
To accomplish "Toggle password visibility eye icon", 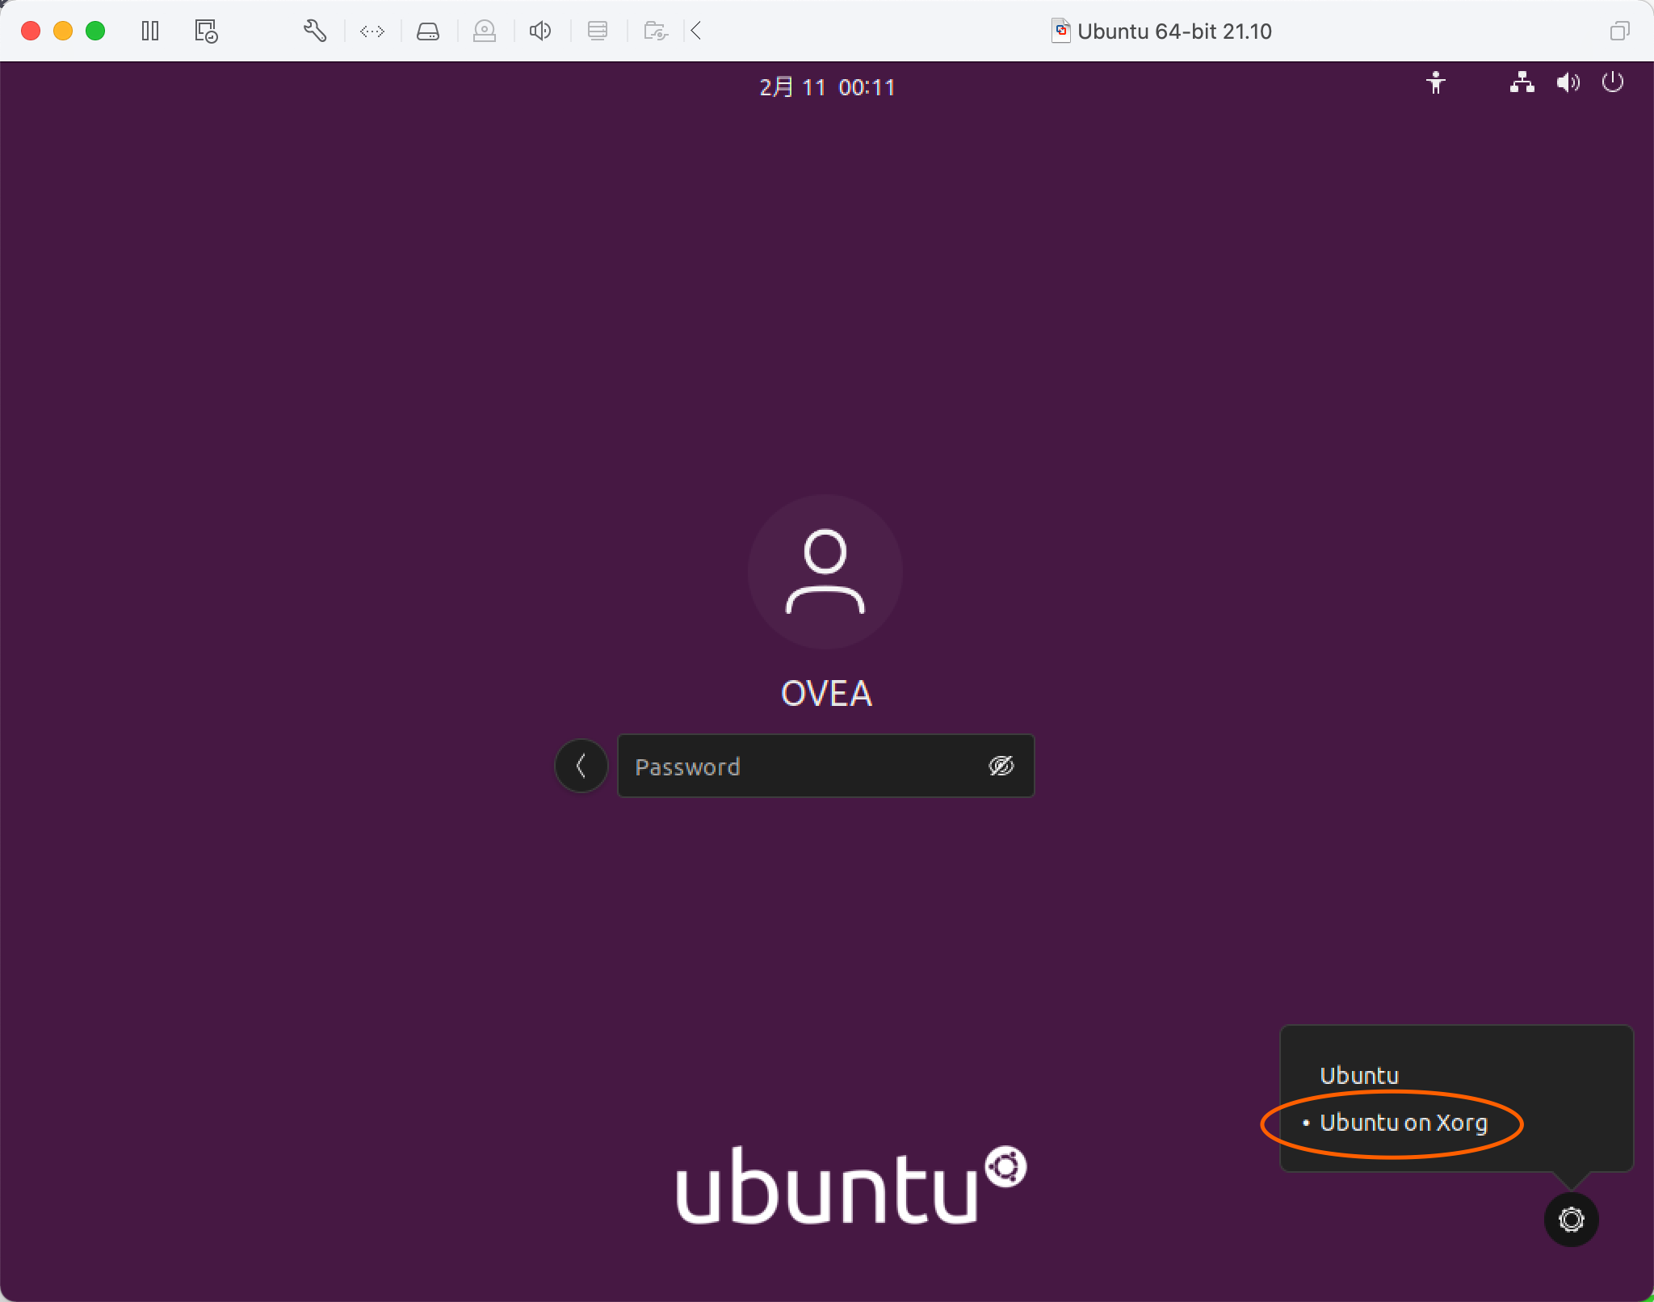I will [x=1001, y=766].
